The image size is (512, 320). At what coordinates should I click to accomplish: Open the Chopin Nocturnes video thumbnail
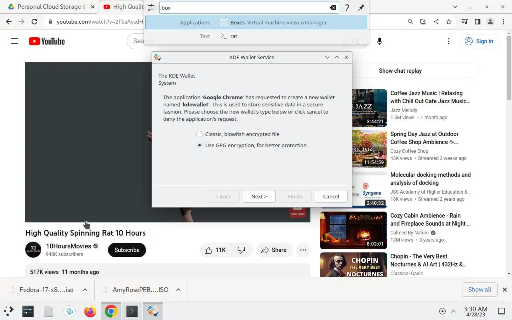tap(354, 264)
